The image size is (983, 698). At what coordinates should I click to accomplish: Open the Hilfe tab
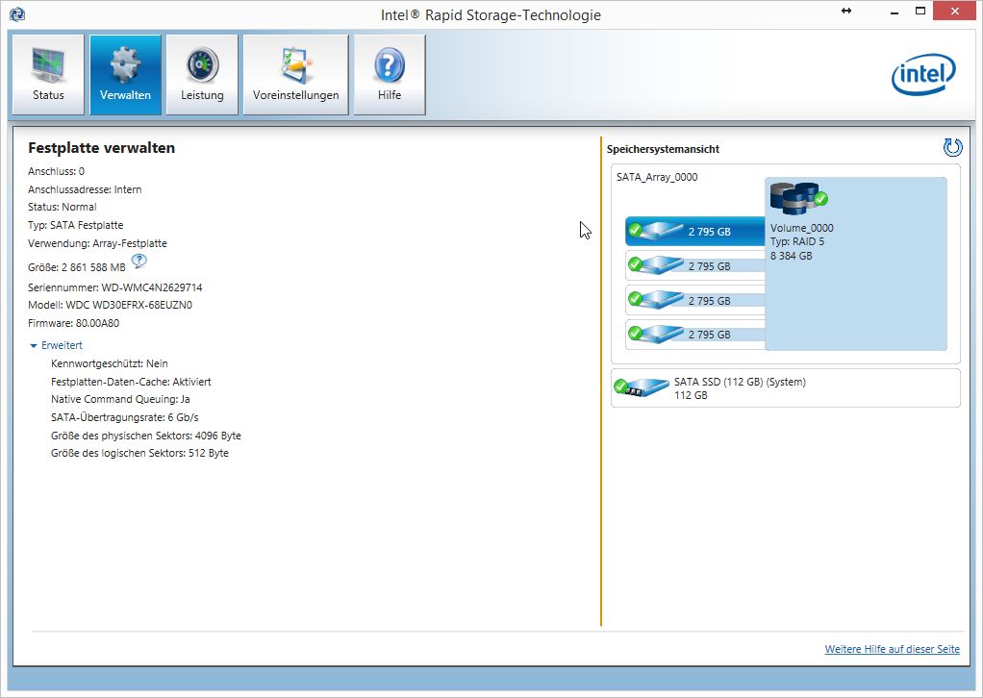click(390, 75)
